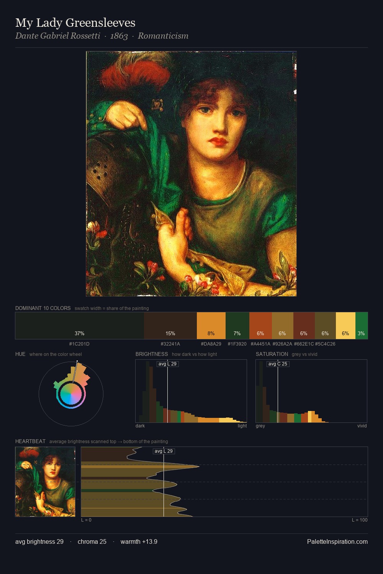
Task: Click the 'L = 0' heartbeat axis label
Action: point(86,520)
